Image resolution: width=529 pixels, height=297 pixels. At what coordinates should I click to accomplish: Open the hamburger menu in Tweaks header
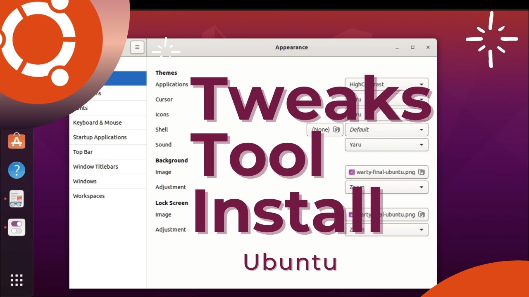tap(137, 47)
